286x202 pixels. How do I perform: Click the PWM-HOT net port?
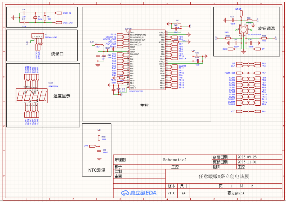pos(240,73)
